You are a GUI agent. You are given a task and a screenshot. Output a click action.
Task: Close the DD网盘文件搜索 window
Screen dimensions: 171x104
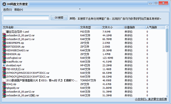click(x=163, y=3)
